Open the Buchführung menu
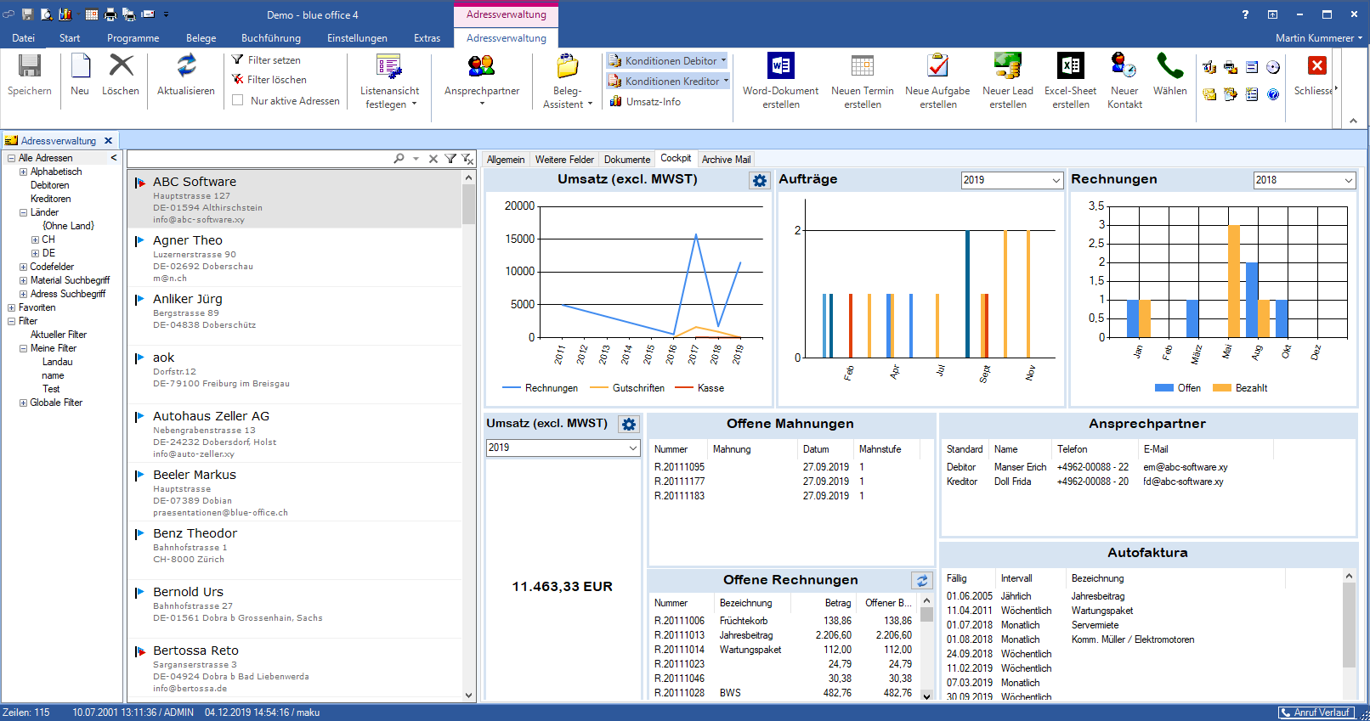This screenshot has height=721, width=1370. [270, 38]
